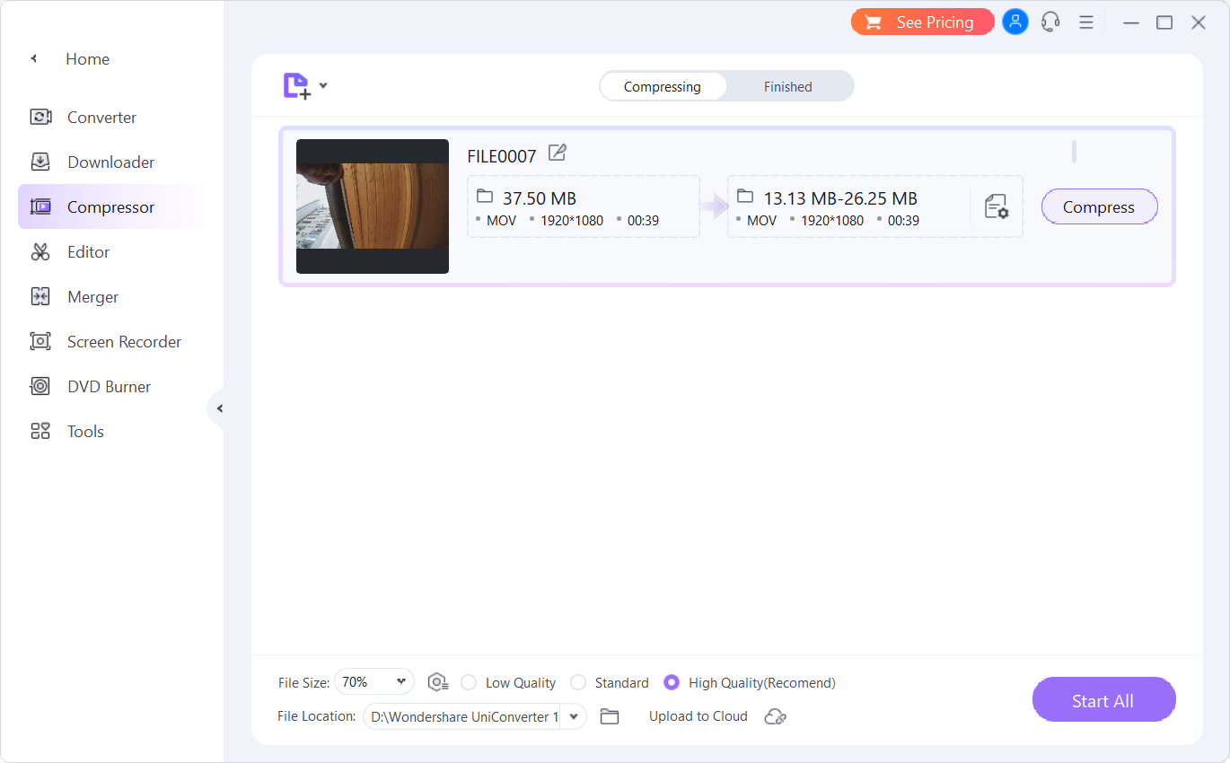Open the user account icon
Screen dimensions: 1230x763
point(1015,22)
